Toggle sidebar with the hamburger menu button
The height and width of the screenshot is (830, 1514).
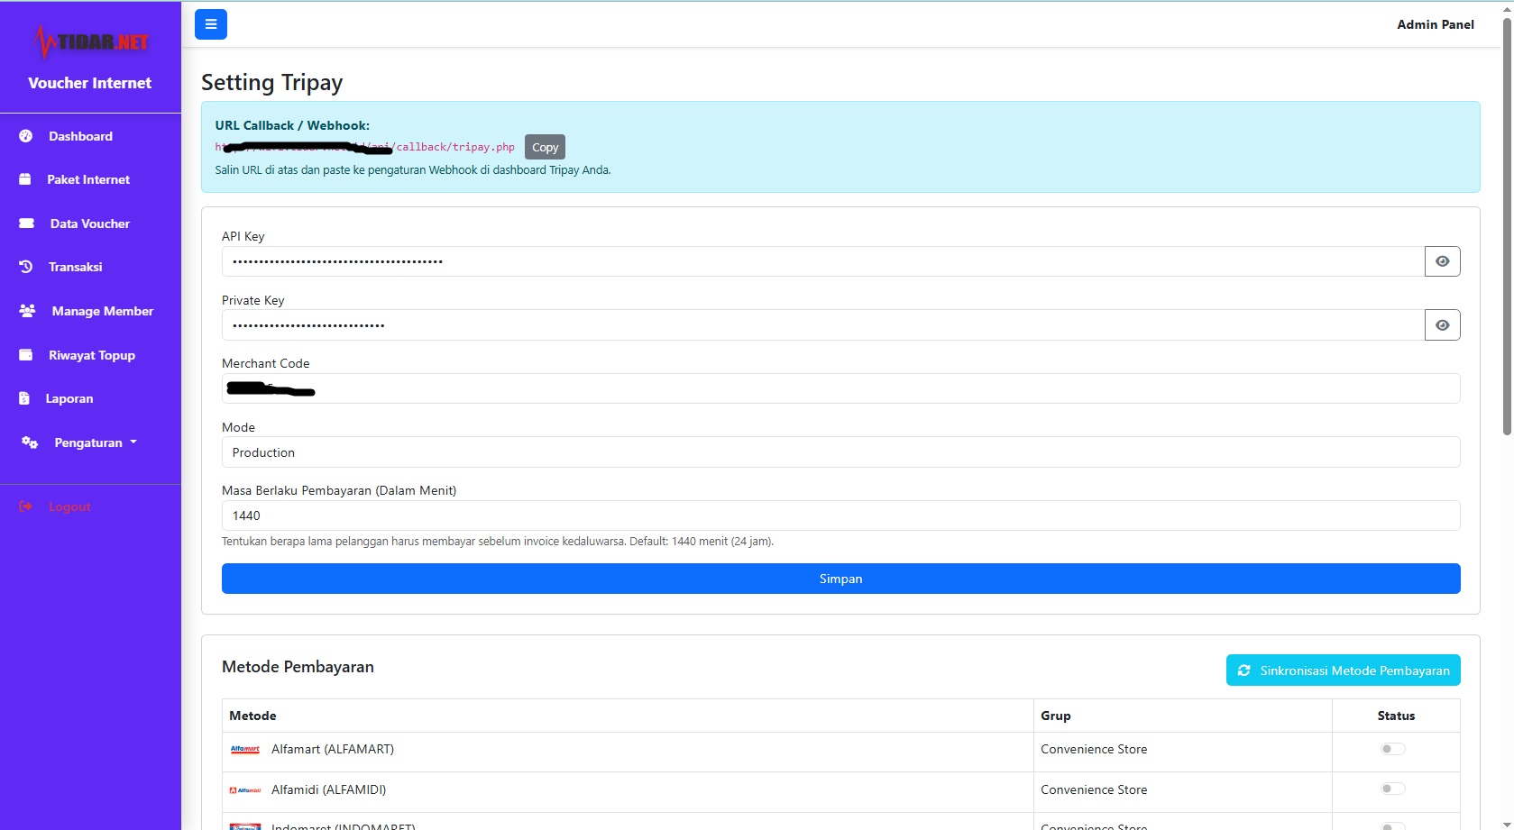(211, 24)
